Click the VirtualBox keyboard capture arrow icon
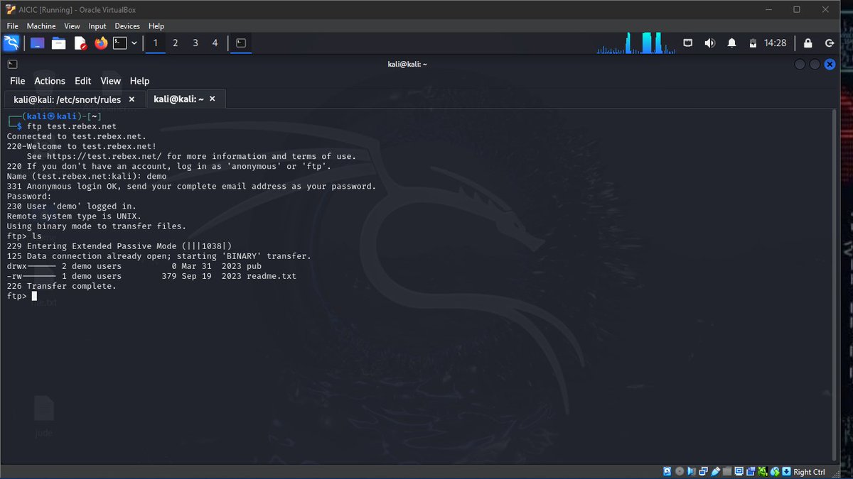 pyautogui.click(x=786, y=471)
